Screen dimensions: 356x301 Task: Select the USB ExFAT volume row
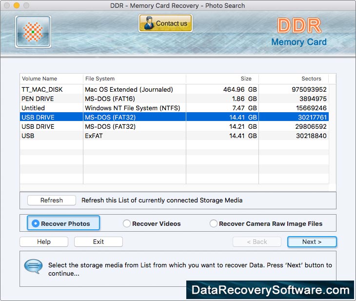pos(174,136)
